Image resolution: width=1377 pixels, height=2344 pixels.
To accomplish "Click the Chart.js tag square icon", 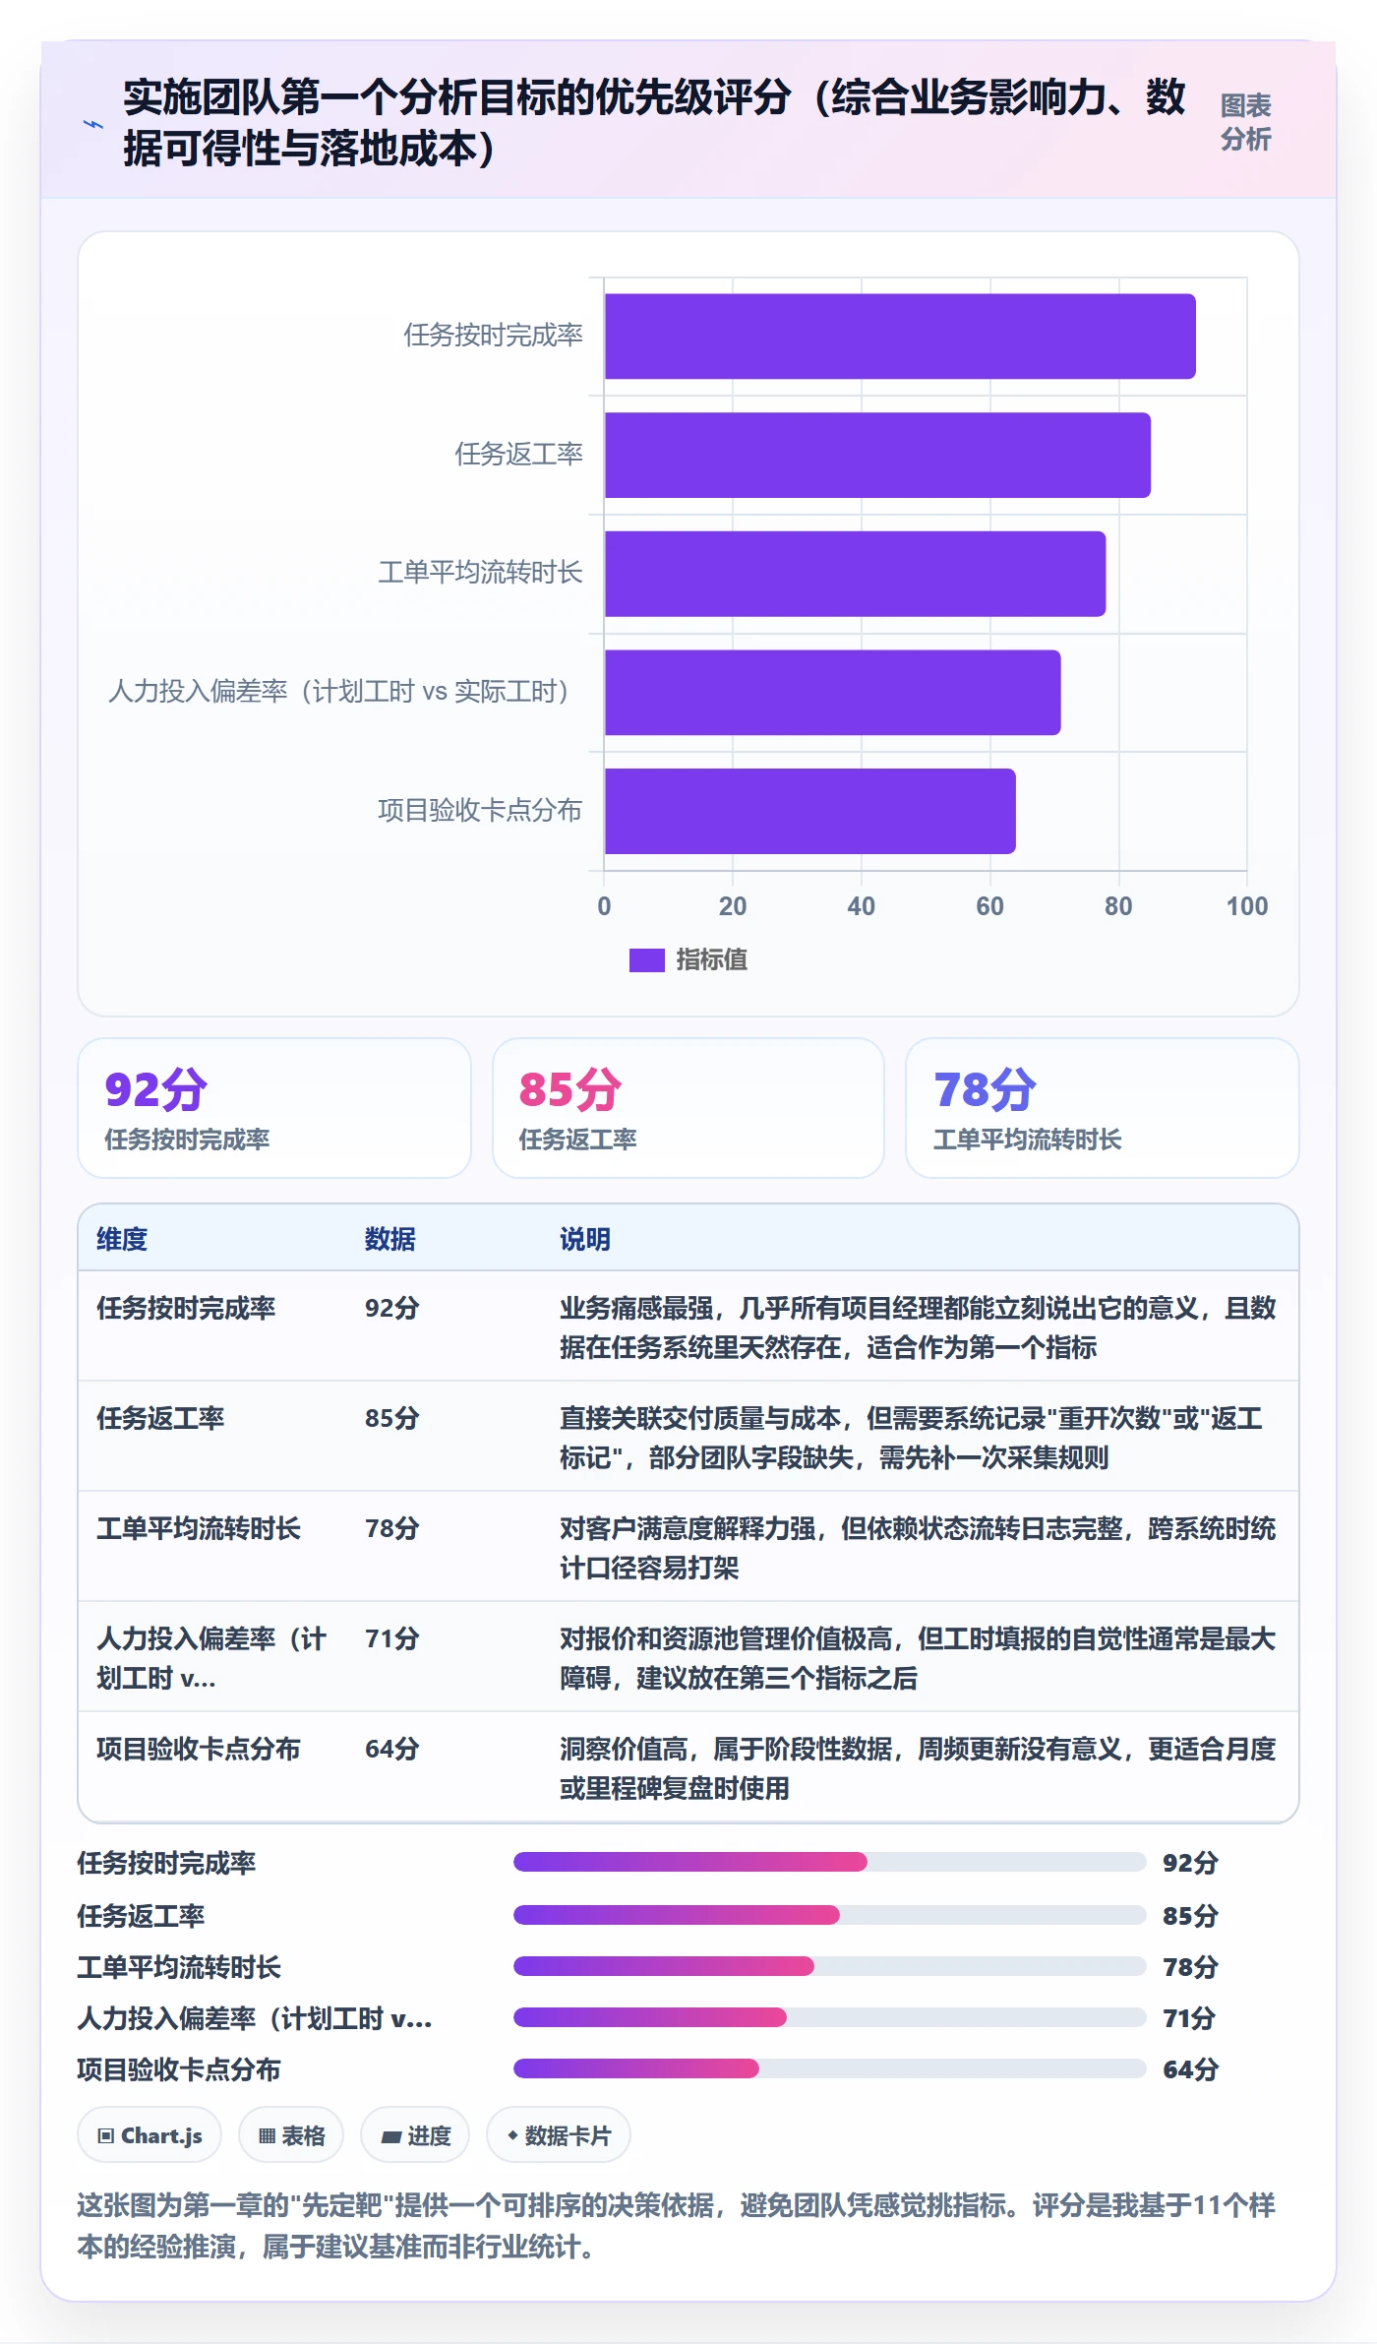I will click(x=105, y=2136).
